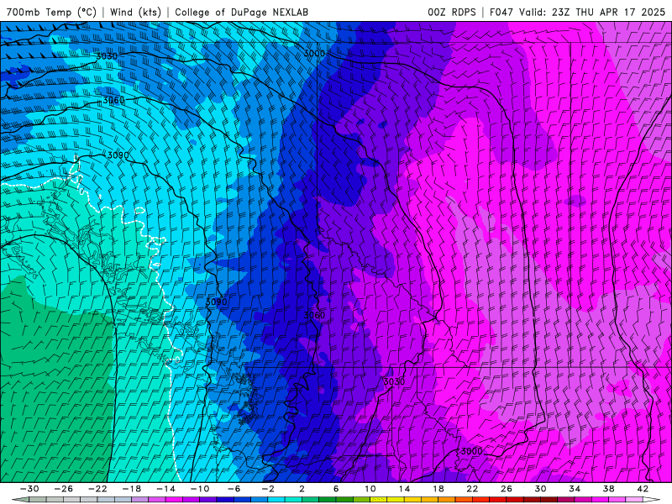Click the -26 value on the color scale

coord(64,489)
